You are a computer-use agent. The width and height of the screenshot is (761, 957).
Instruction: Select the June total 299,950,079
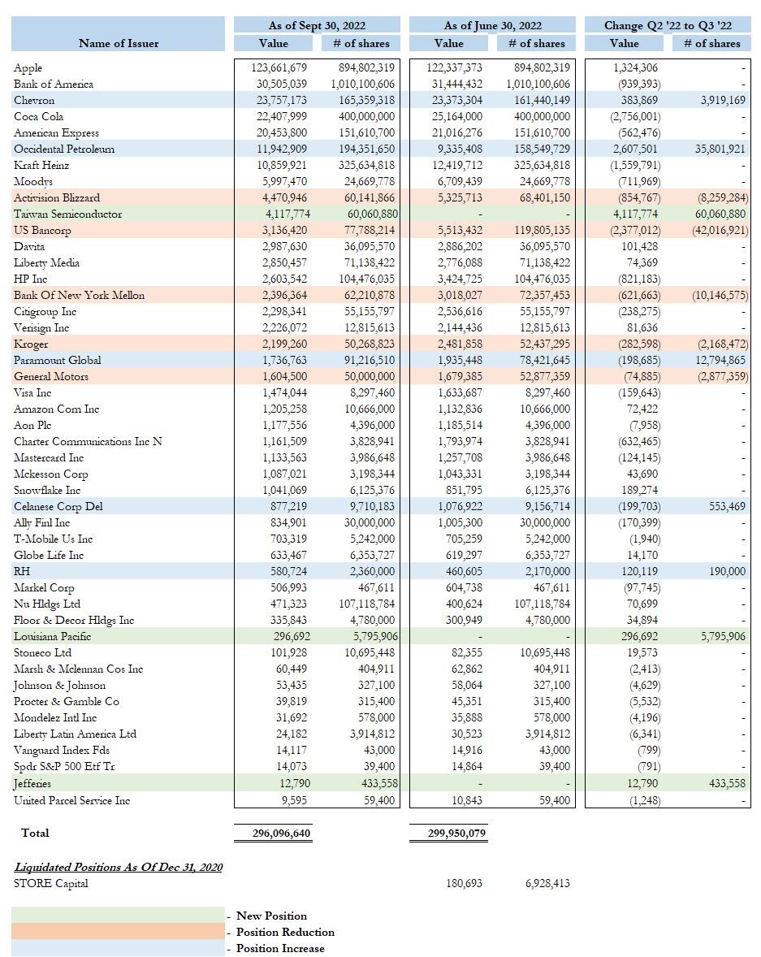(456, 833)
